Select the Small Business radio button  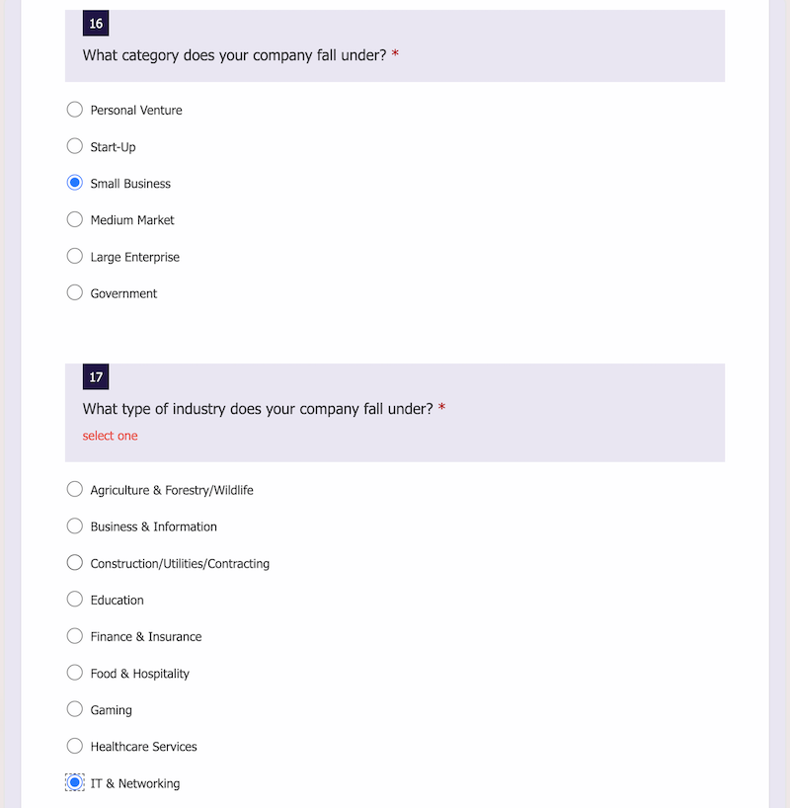point(75,183)
